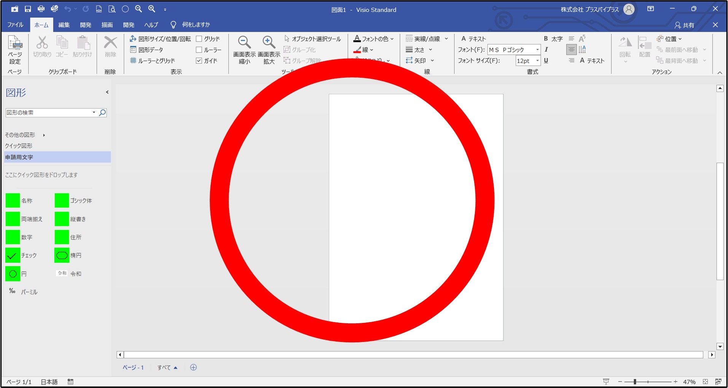Image resolution: width=728 pixels, height=388 pixels.
Task: Click the zoom in (画面表示拡大) magnifier icon
Action: coord(269,43)
